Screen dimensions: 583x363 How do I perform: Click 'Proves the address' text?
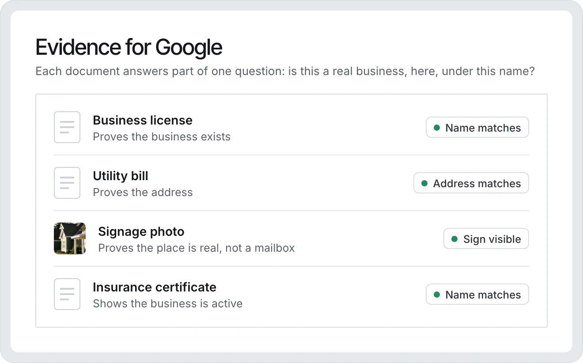point(143,192)
